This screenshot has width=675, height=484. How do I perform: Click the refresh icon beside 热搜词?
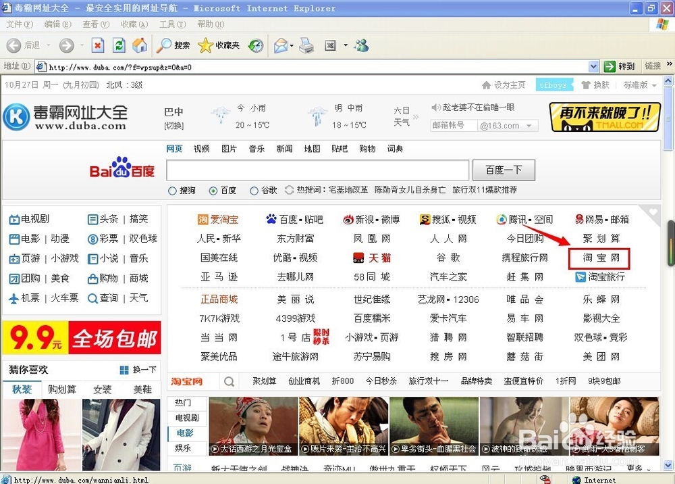tap(290, 190)
